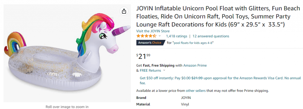Click the Brand value JOYIN
Image resolution: width=303 pixels, height=109 pixels.
pos(186,98)
